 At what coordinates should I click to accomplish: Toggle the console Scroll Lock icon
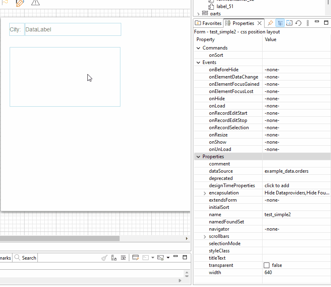tap(114, 258)
